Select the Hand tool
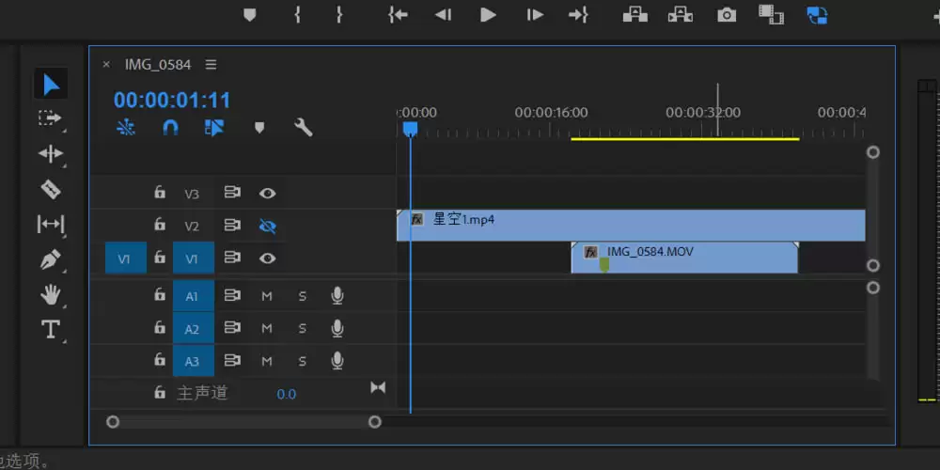Image resolution: width=940 pixels, height=470 pixels. click(51, 294)
